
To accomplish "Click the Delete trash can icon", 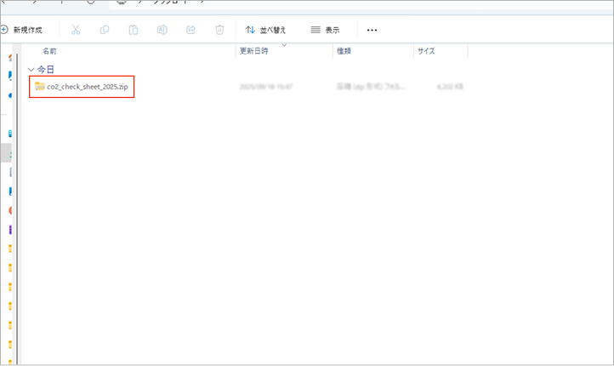I will (x=219, y=30).
